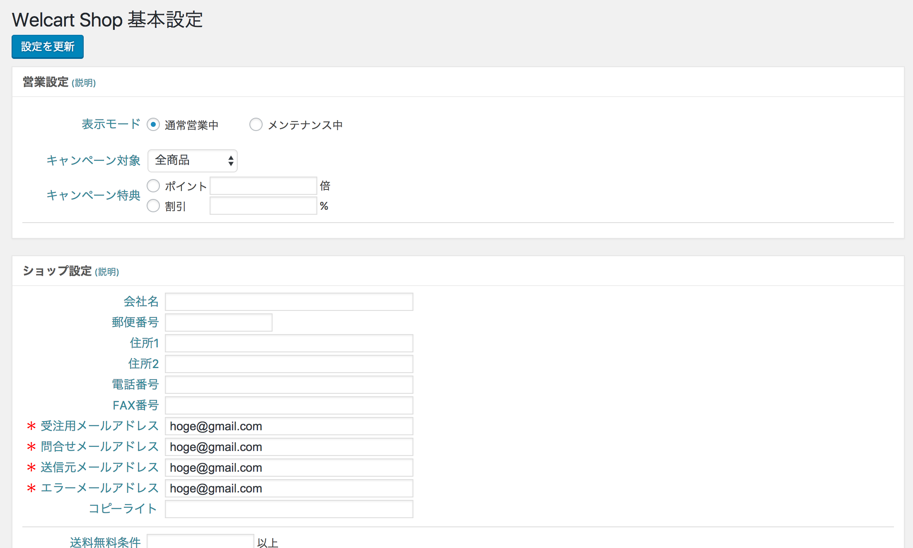Click into the FAX番号 field
The image size is (913, 548).
tap(289, 405)
